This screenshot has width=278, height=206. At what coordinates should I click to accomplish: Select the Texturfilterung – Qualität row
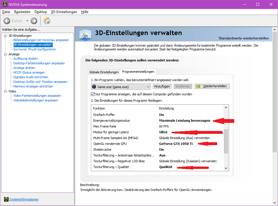[158, 167]
